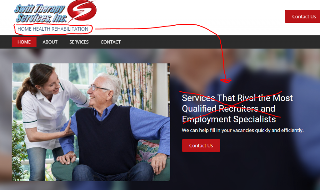Click the red oval S logo emblem
Image resolution: width=320 pixels, height=190 pixels.
[82, 11]
